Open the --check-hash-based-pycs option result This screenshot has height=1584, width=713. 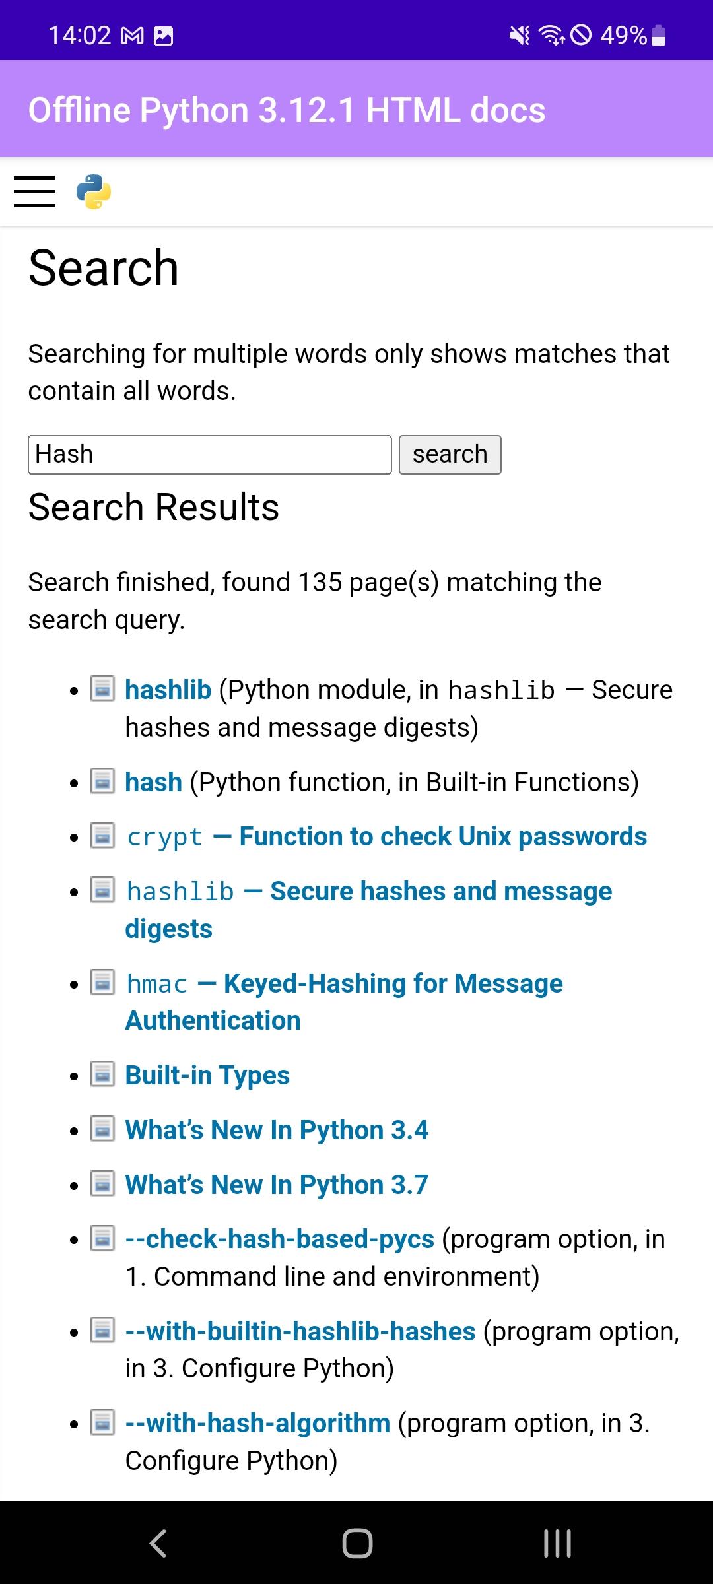coord(280,1239)
